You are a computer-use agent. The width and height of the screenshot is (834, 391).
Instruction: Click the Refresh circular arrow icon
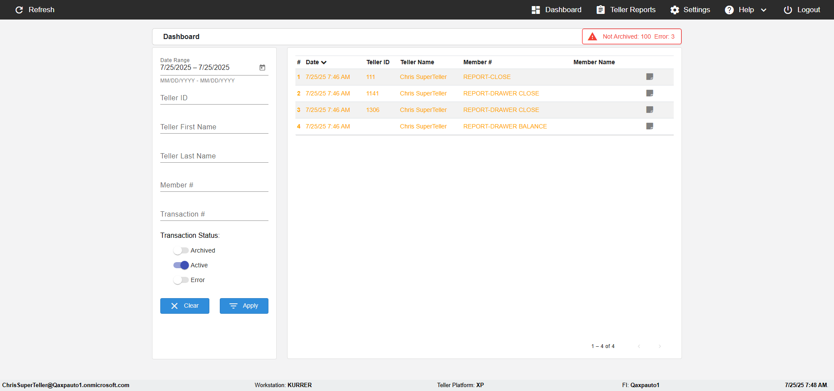pyautogui.click(x=19, y=10)
